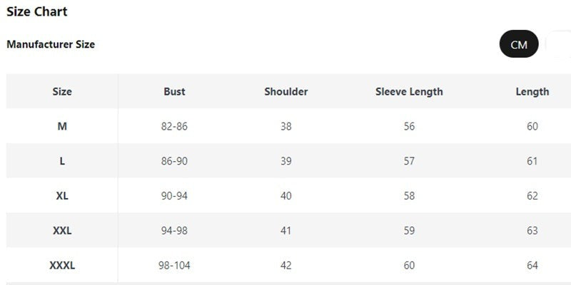Click the Length column header

[x=532, y=91]
